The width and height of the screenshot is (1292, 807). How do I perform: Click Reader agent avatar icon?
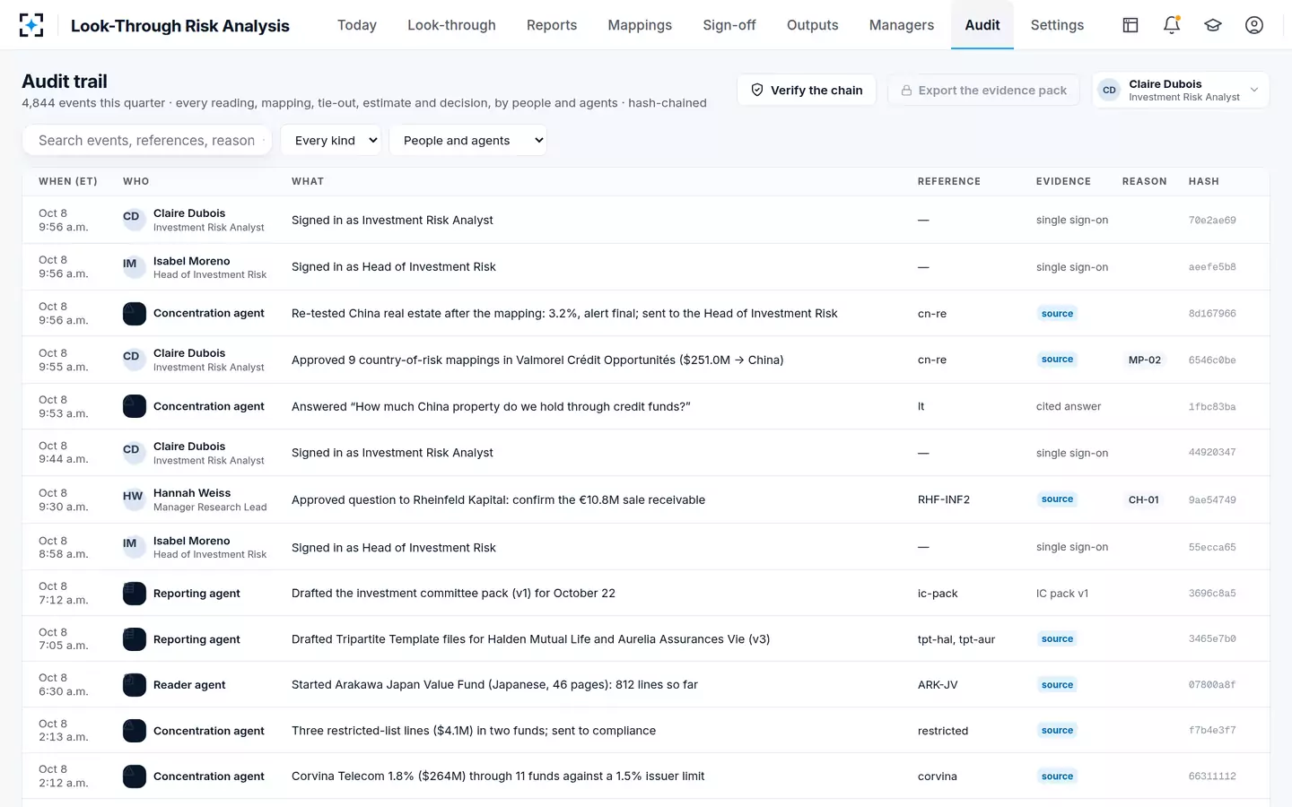tap(135, 685)
